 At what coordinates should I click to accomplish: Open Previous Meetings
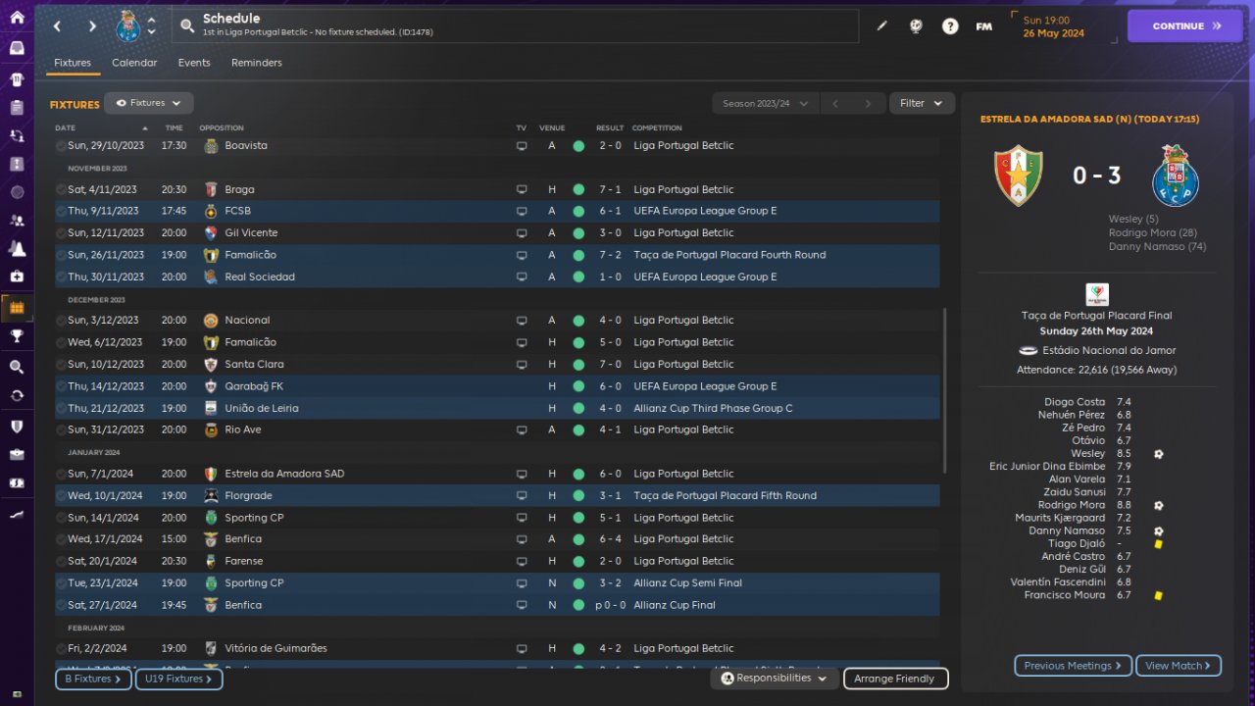click(x=1073, y=666)
